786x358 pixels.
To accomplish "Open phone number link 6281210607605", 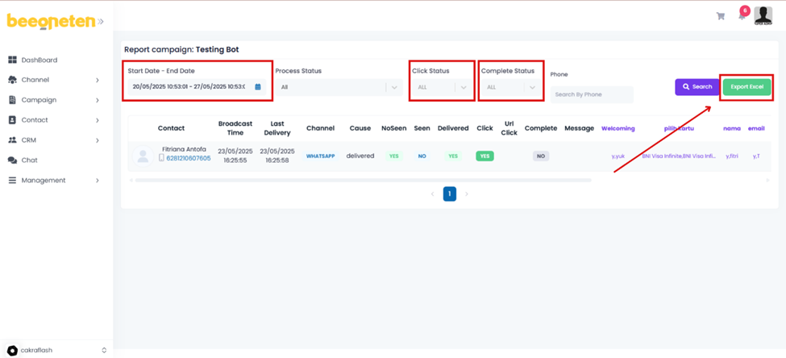I will (x=188, y=159).
